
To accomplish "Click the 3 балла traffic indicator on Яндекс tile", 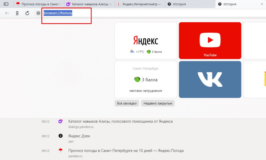I will [154, 52].
